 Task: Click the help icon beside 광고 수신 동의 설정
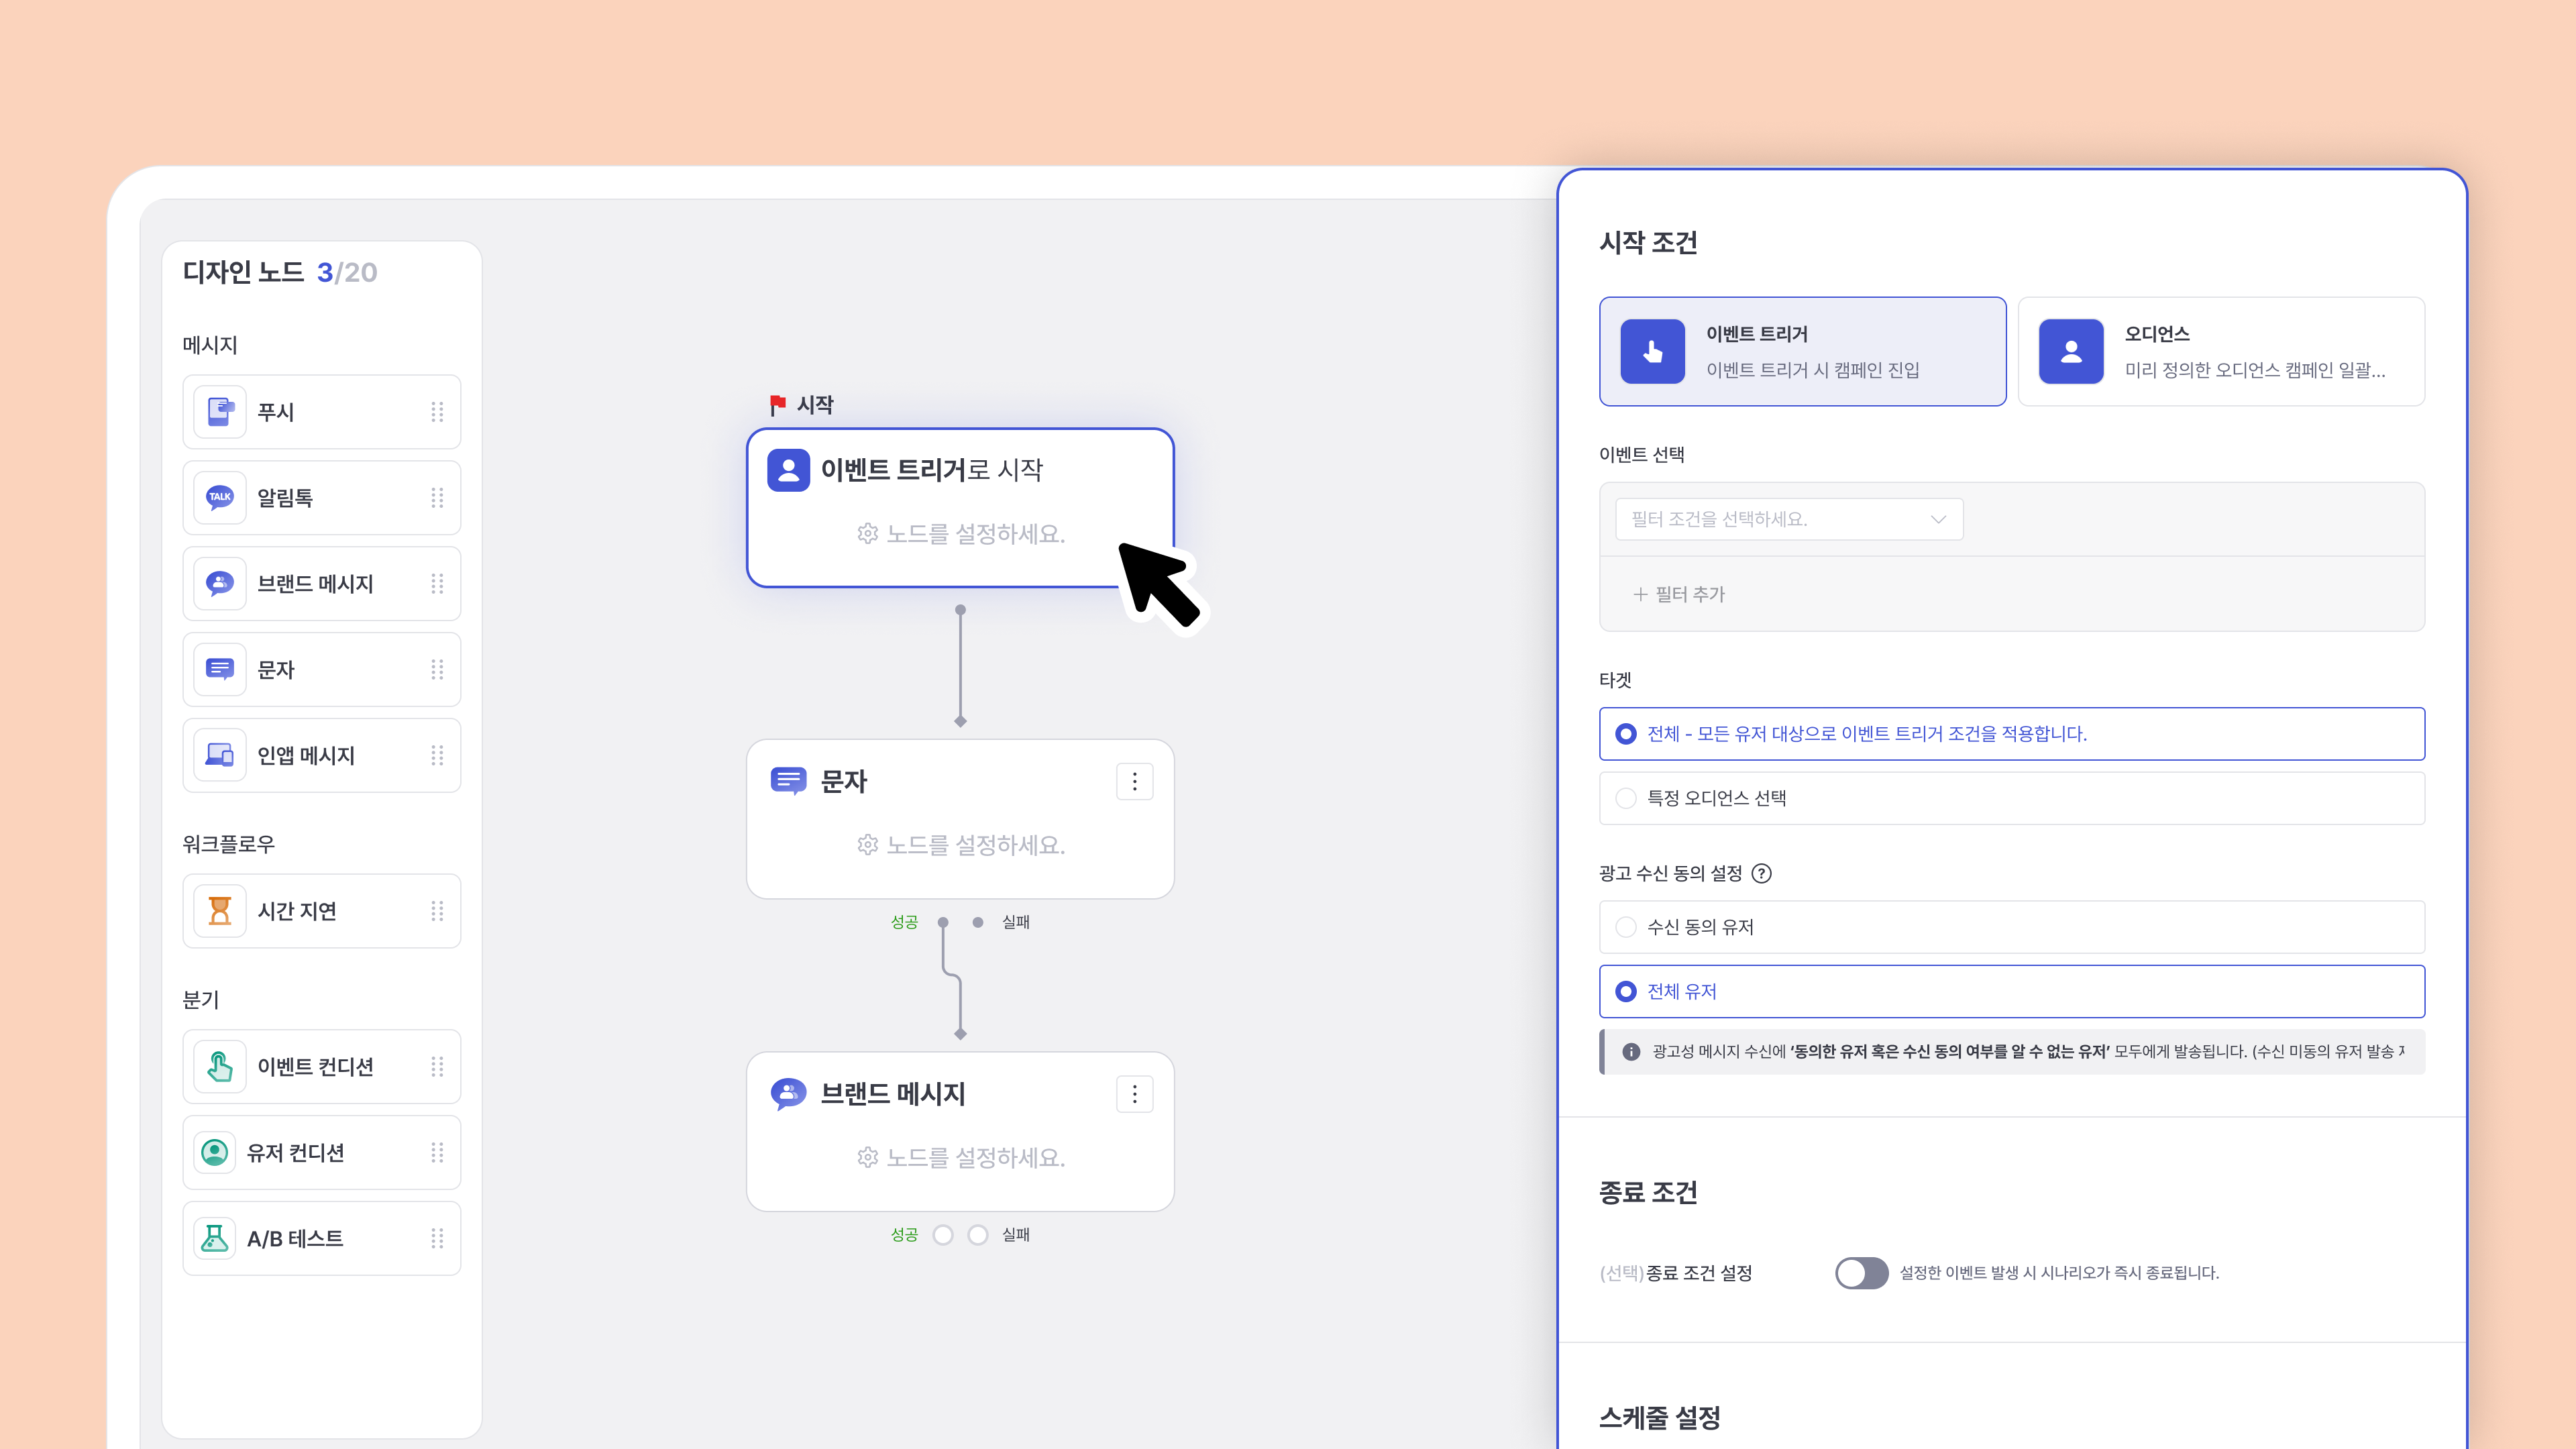pos(1762,873)
